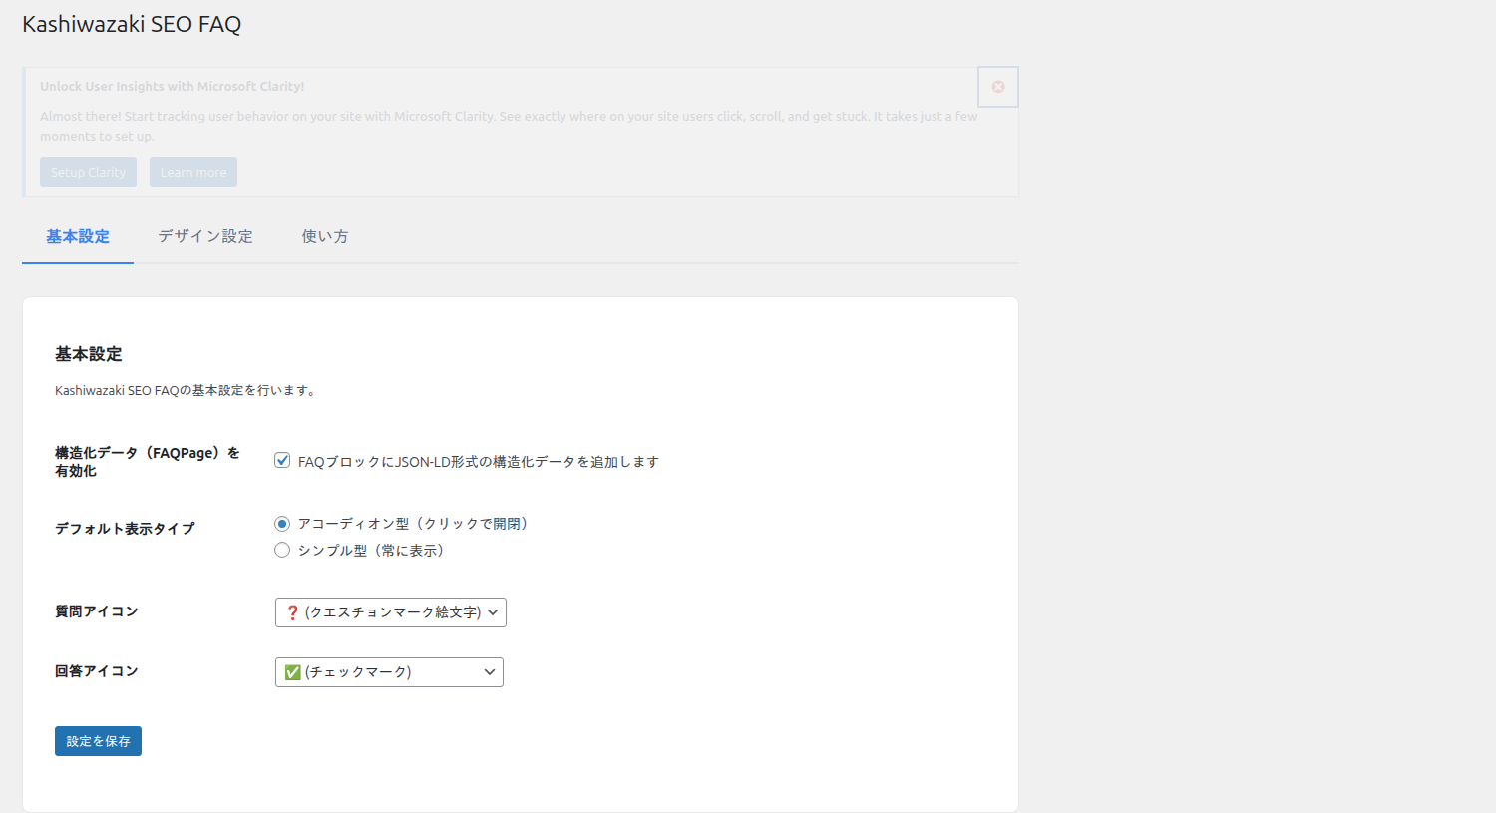Click the 設定を保存 save button
Viewport: 1496px width, 813px height.
coord(97,740)
